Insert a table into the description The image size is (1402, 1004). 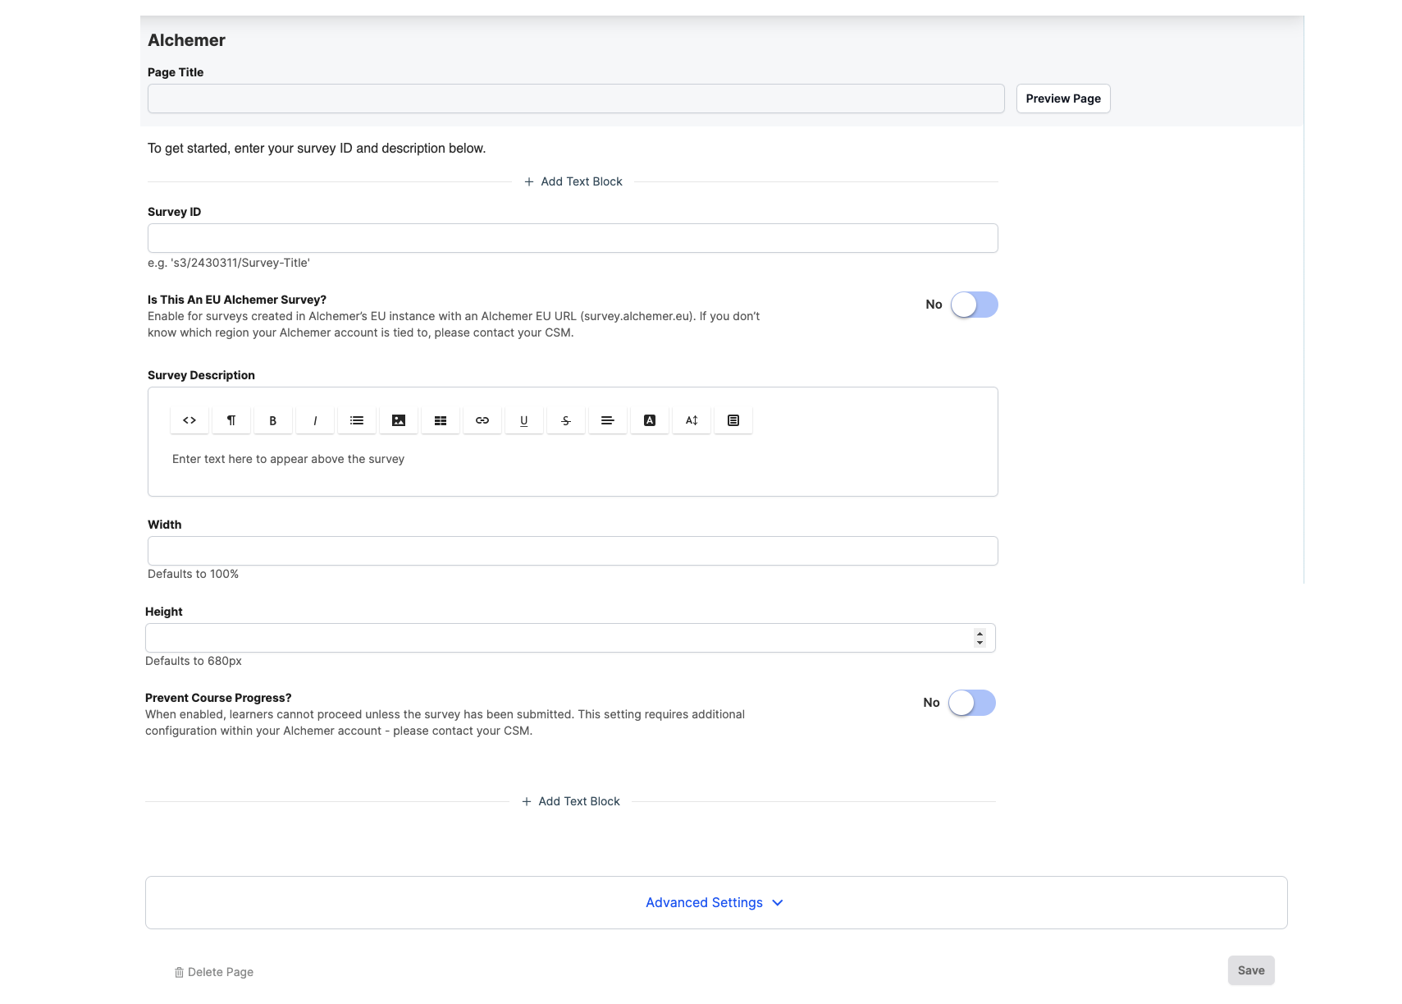[x=440, y=419]
